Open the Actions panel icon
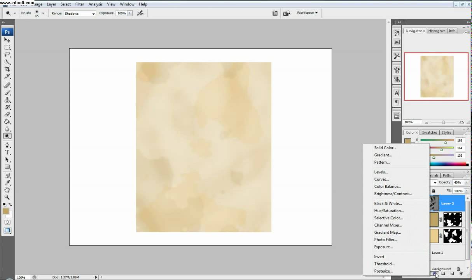Viewport: 472px width, 280px height. click(x=397, y=42)
